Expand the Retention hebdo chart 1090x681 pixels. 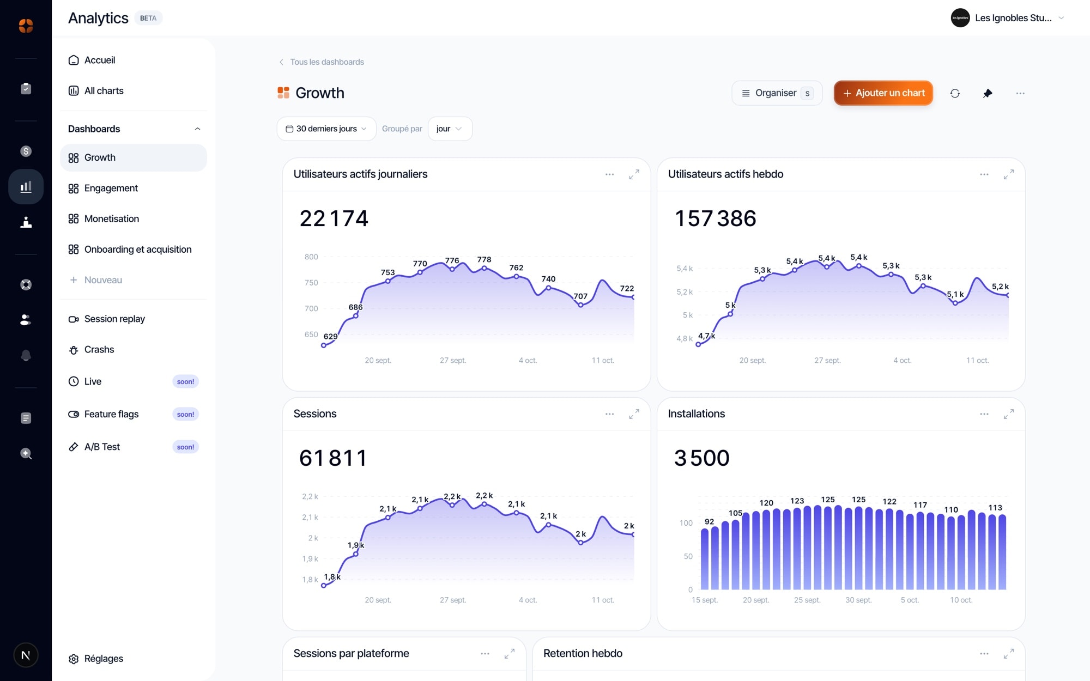click(1009, 654)
